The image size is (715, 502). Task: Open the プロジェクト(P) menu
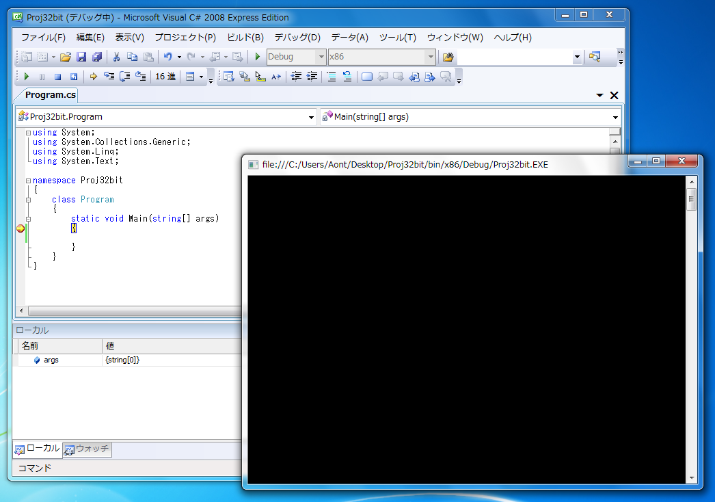pos(185,38)
